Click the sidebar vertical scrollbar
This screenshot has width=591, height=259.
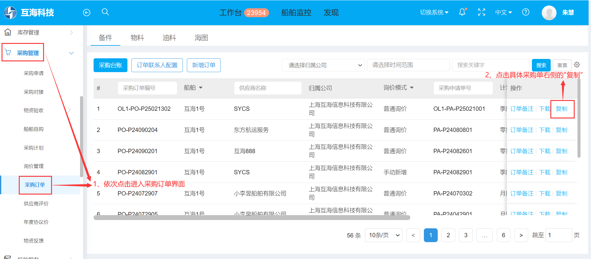pos(81,137)
